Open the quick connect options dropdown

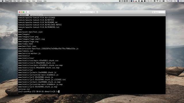(96, 12)
